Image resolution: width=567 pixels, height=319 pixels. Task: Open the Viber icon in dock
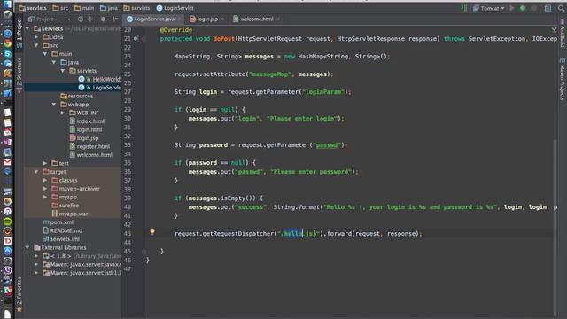pyautogui.click(x=7, y=270)
